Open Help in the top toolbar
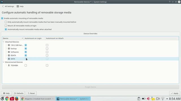This screenshot has width=181, height=101. 20,6
